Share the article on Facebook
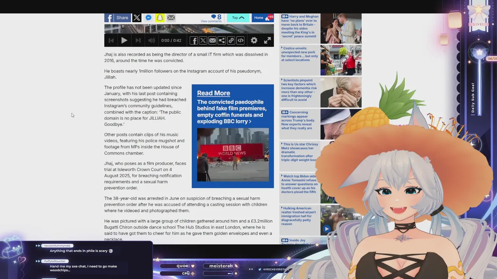This screenshot has height=279, width=497. pos(117,18)
